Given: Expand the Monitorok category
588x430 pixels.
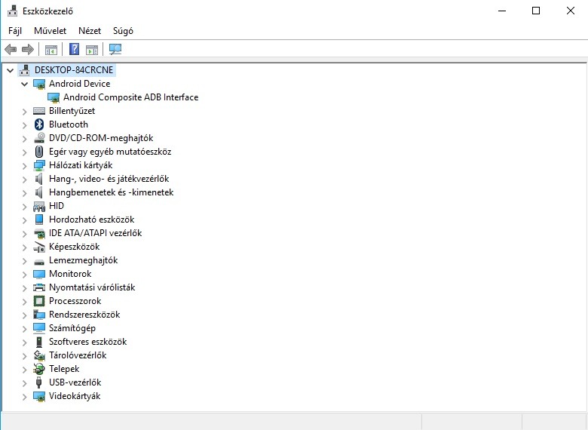Looking at the screenshot, I should click(x=25, y=274).
